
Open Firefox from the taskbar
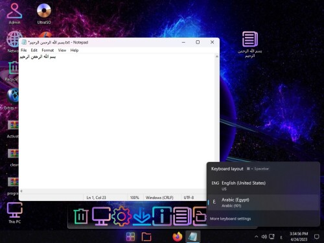(x=178, y=237)
